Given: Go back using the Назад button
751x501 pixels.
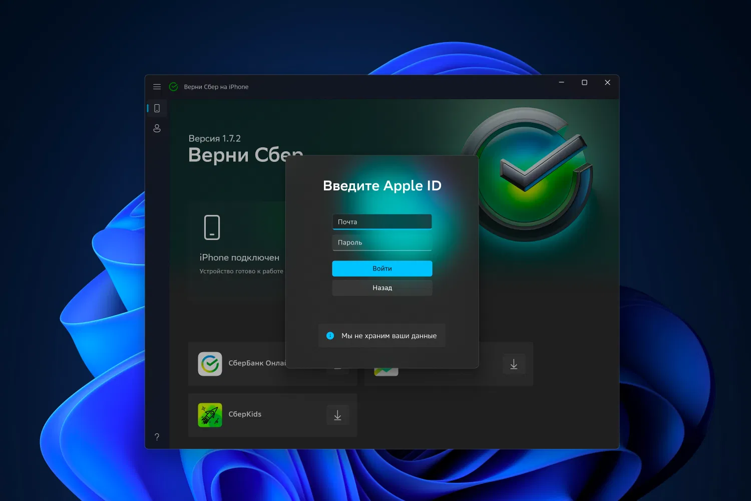Looking at the screenshot, I should click(382, 288).
